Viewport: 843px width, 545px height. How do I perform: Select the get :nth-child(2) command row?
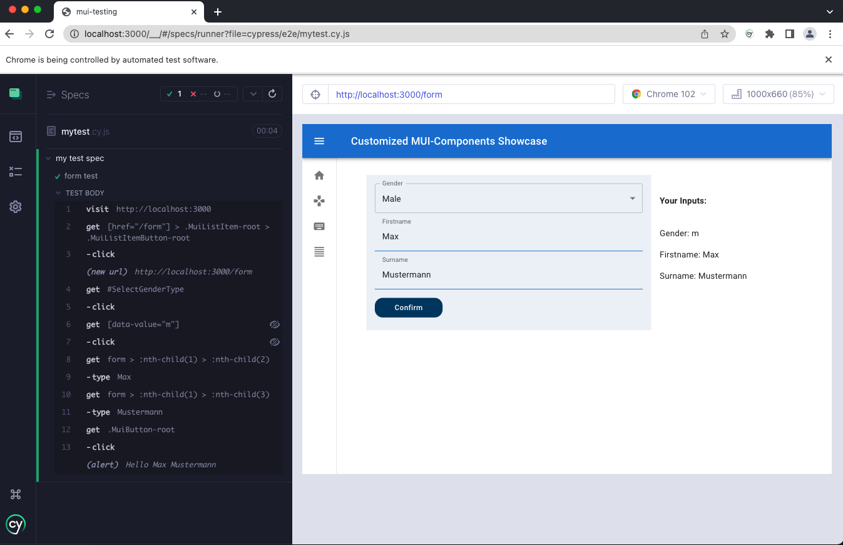(168, 360)
